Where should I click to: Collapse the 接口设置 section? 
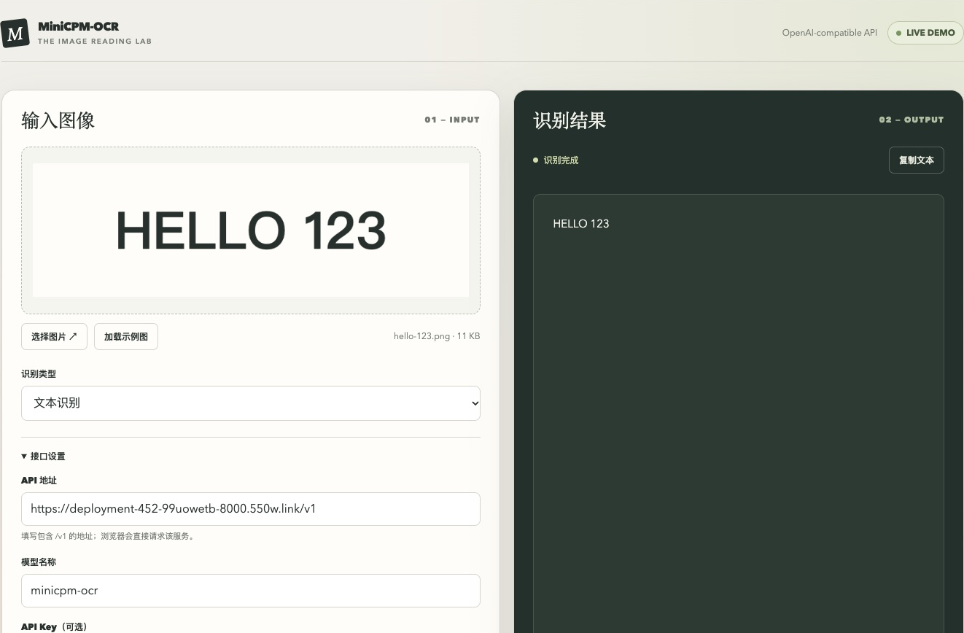pos(44,457)
